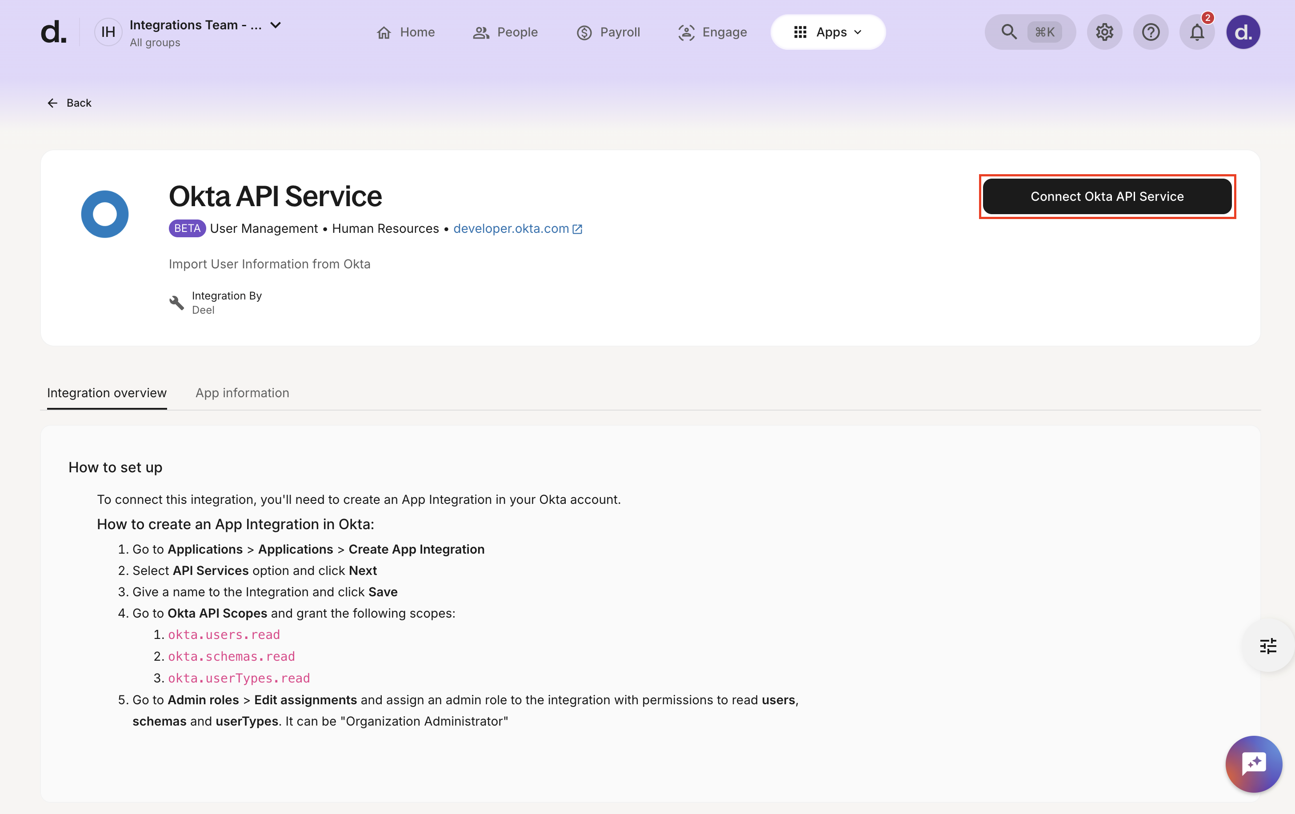Viewport: 1295px width, 814px height.
Task: Check notifications via the bell icon
Action: [x=1197, y=32]
